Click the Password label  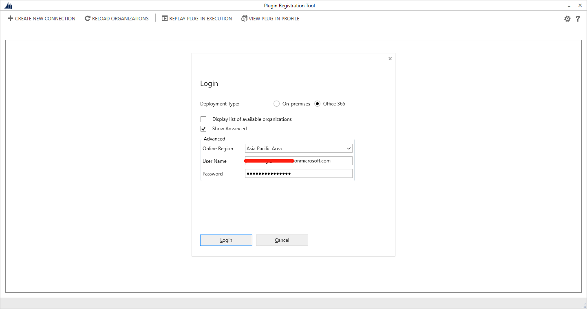coord(213,174)
